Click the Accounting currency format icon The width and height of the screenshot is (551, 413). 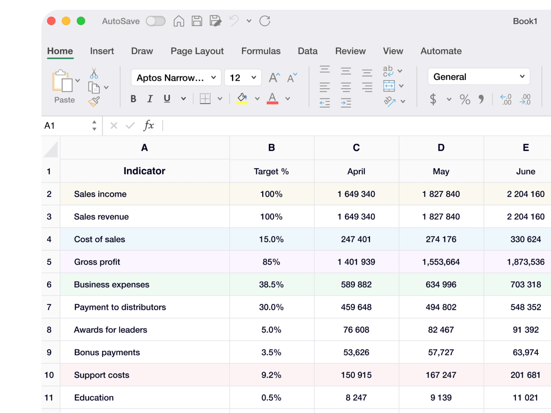coord(433,100)
